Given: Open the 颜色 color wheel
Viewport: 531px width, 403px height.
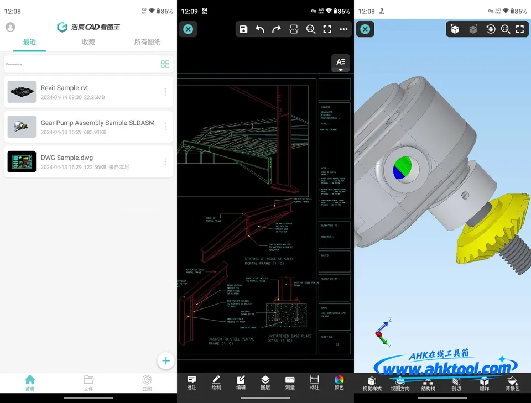Looking at the screenshot, I should click(339, 383).
